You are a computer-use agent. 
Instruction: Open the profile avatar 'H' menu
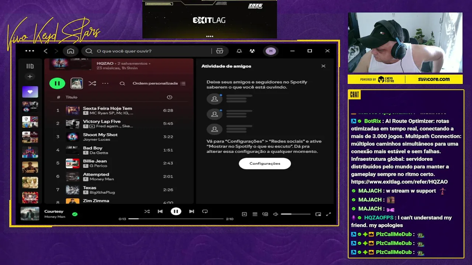pos(271,51)
